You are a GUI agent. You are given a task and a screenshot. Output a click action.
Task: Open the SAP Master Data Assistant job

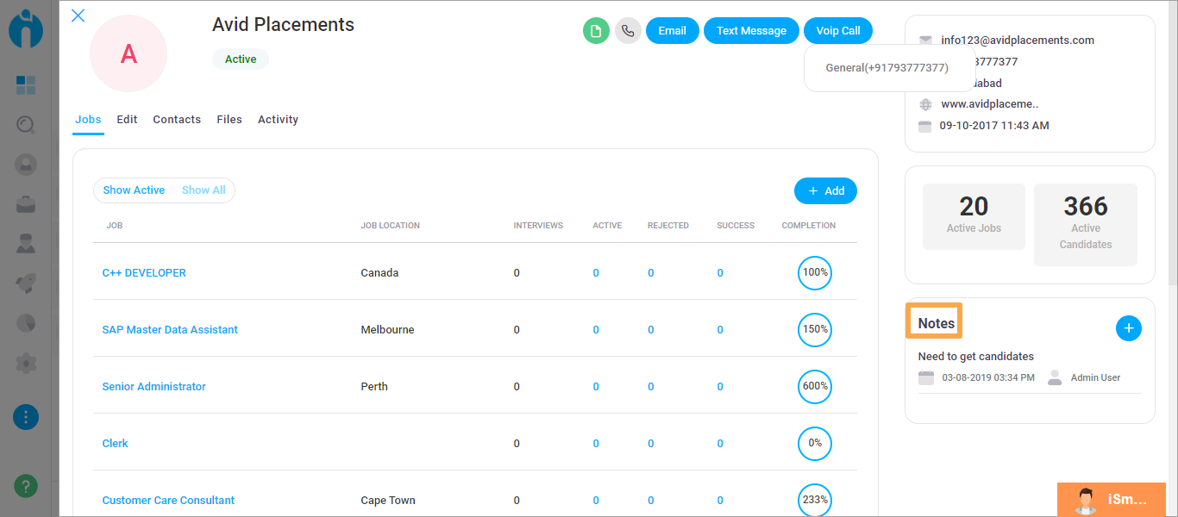click(170, 330)
